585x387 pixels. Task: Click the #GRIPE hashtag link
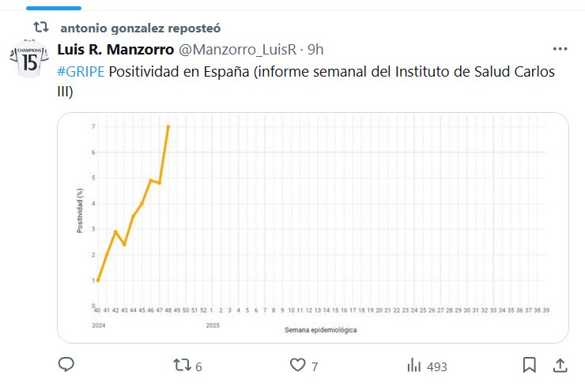click(x=81, y=72)
